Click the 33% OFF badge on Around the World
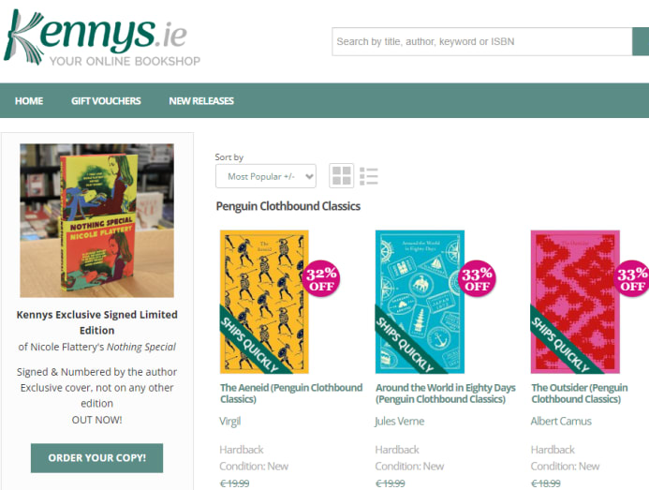This screenshot has width=649, height=490. click(x=477, y=279)
